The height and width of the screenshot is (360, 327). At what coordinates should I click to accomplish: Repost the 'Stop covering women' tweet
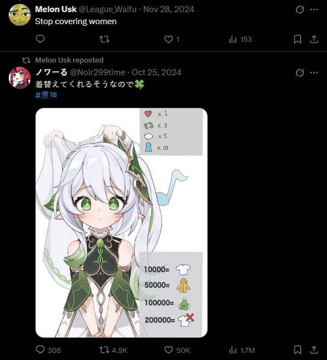tap(104, 40)
